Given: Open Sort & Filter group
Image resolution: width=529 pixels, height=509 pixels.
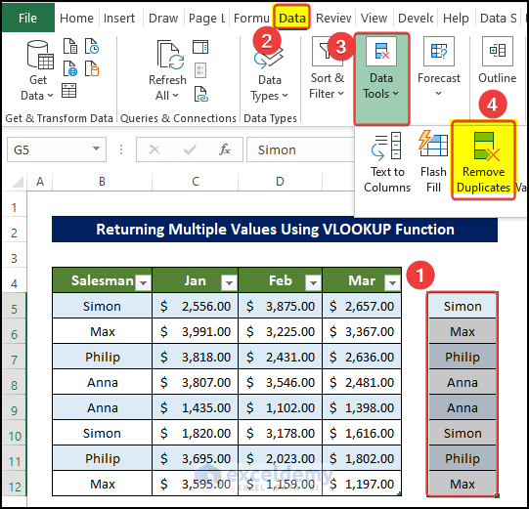Looking at the screenshot, I should pyautogui.click(x=327, y=68).
